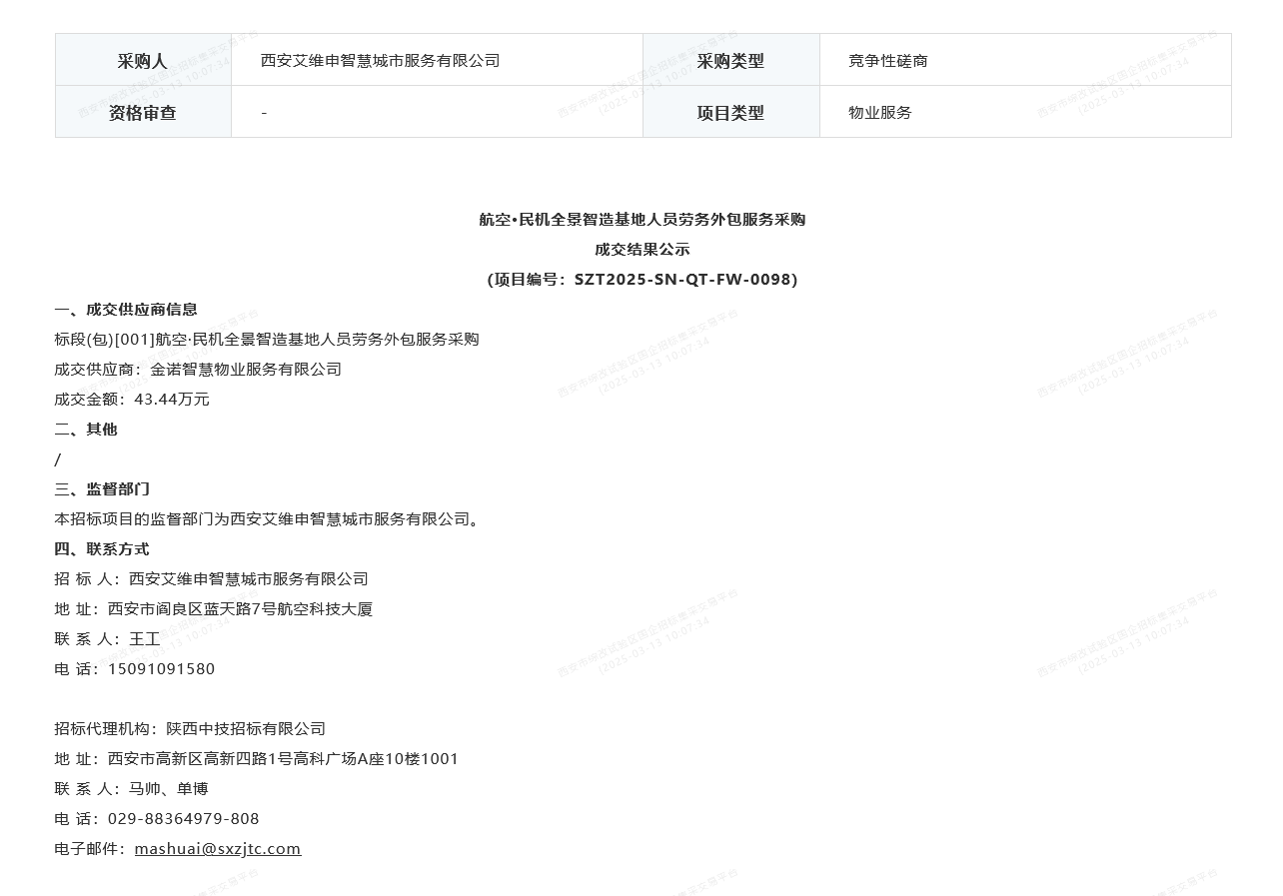Image resolution: width=1283 pixels, height=896 pixels.
Task: Click the 西安艾维申智慧城市服务有限公司 table cell
Action: [437, 60]
